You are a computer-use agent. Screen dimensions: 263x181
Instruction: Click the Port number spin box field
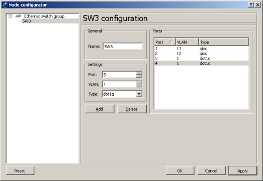click(119, 75)
